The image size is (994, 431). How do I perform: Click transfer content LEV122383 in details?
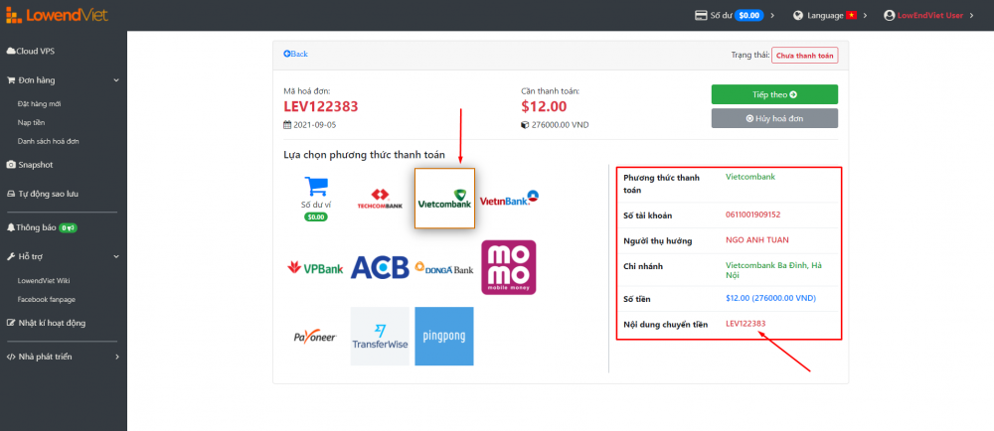click(x=745, y=324)
